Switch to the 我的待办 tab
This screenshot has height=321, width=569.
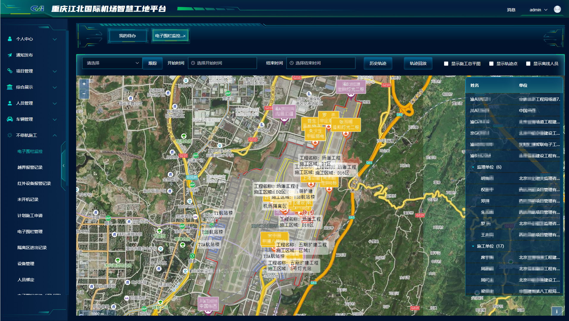pos(127,36)
